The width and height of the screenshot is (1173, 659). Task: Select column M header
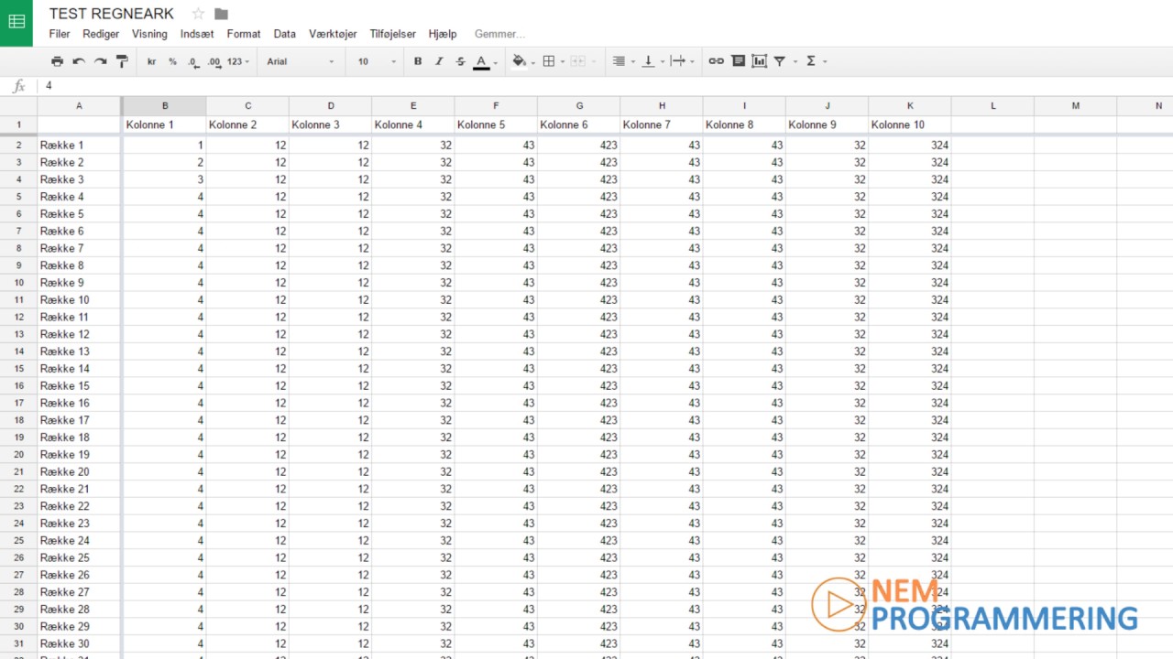tap(1076, 106)
